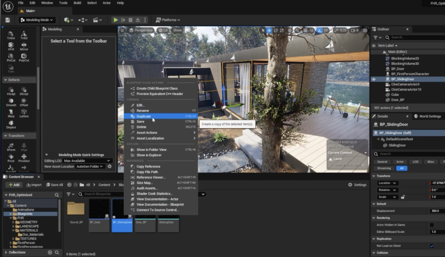Click the Stop simulation button
The width and height of the screenshot is (445, 257).
131,20
